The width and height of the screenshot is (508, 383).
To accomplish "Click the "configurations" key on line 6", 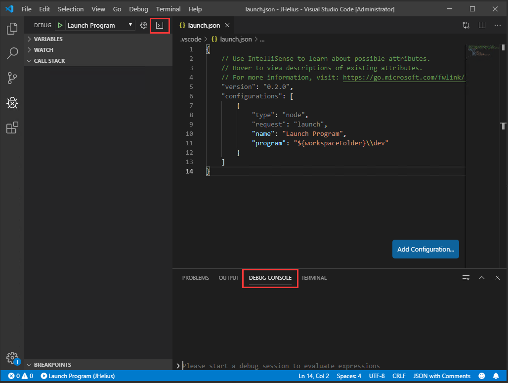I will click(x=252, y=96).
